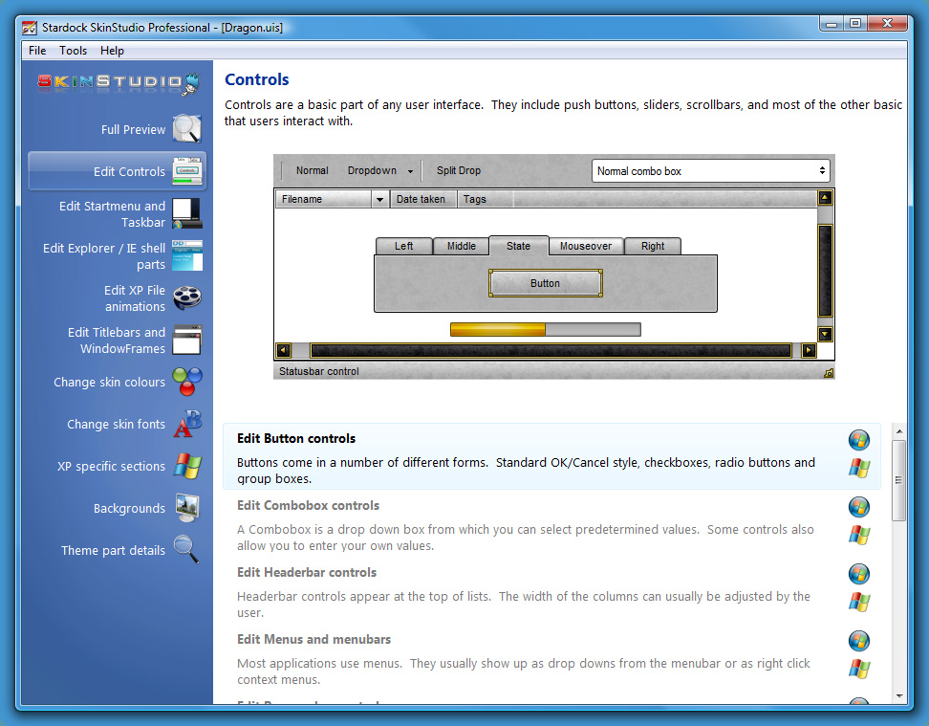
Task: Click the Normal toolbar button in preview
Action: click(x=313, y=170)
